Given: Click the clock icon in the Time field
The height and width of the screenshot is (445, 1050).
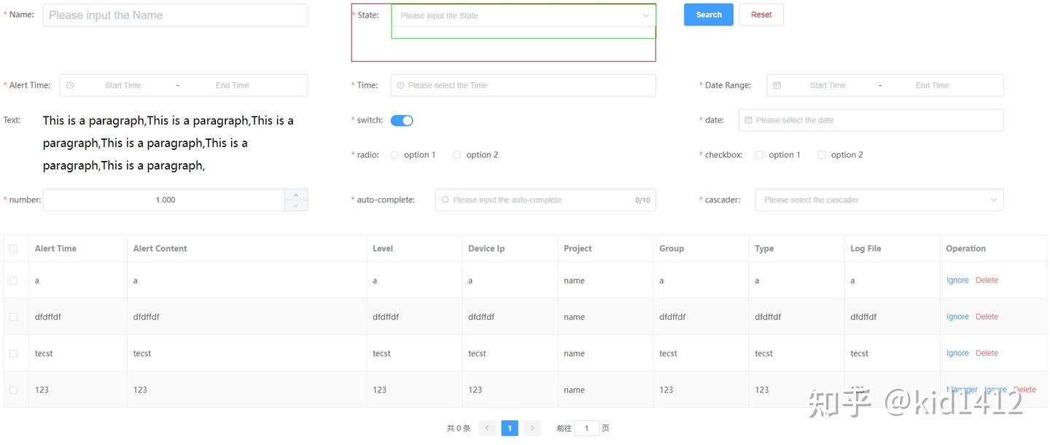Looking at the screenshot, I should pos(400,84).
